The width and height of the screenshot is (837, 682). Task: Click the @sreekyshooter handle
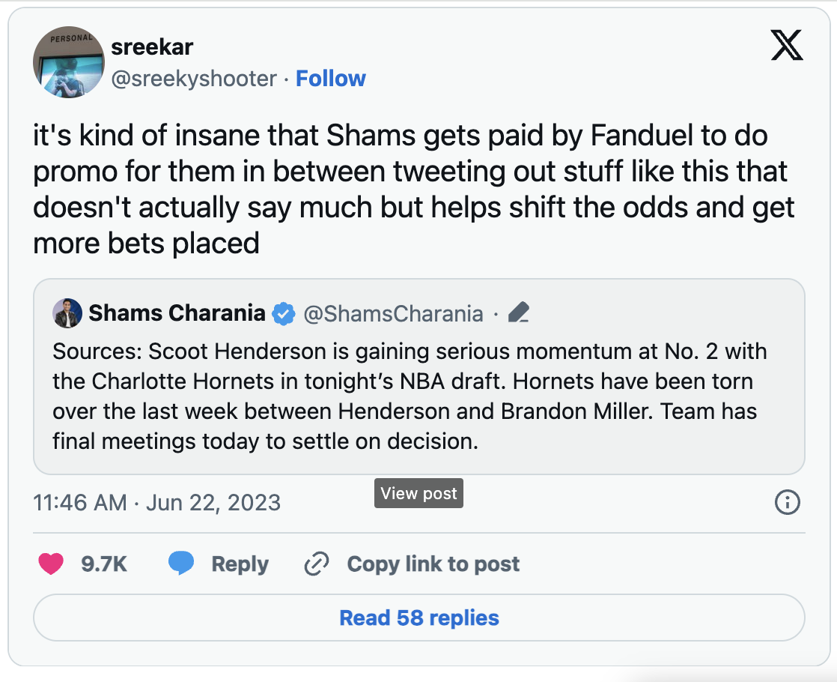[x=194, y=79]
